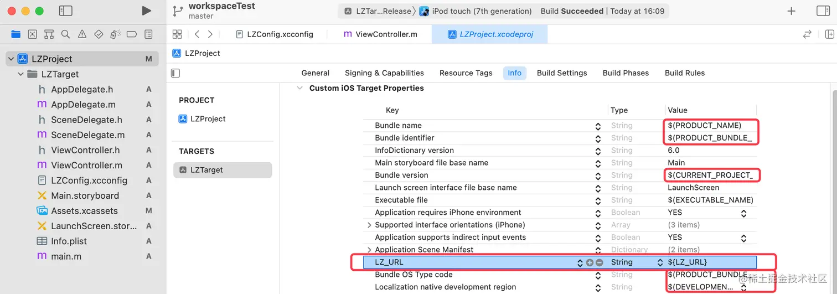Expand the Supported interface orientations (iPhone) row
Viewport: 837px width, 294px height.
(369, 225)
